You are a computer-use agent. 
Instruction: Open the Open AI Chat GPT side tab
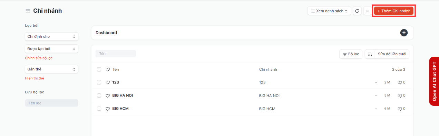coord(434,81)
